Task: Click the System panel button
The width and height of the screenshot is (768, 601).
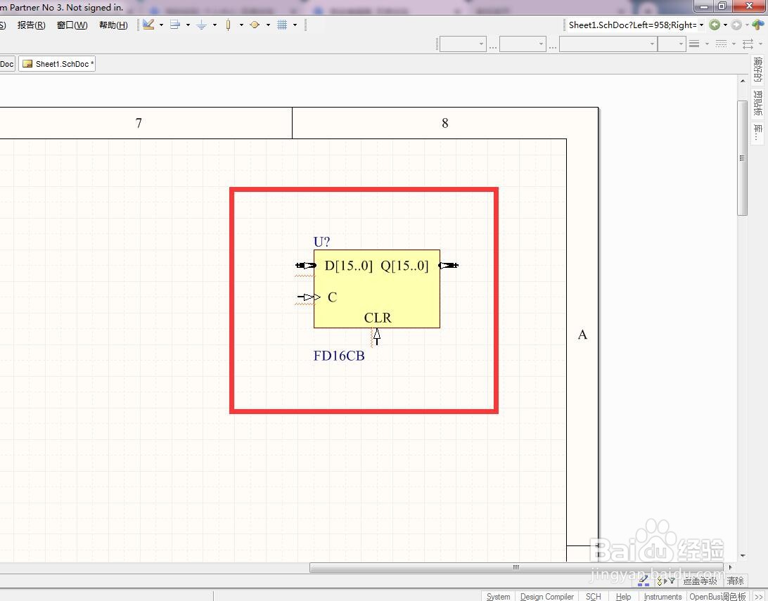Action: pos(498,596)
